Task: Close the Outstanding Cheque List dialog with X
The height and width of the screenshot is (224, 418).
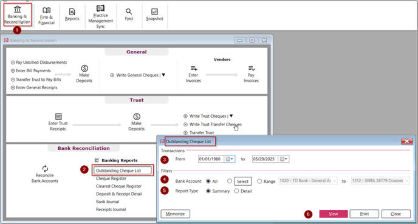Action: [x=407, y=141]
